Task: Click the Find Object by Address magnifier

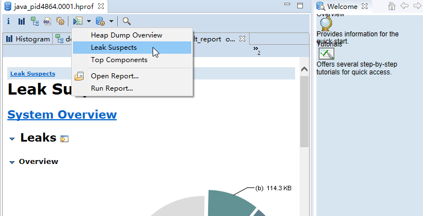Action: (x=127, y=21)
